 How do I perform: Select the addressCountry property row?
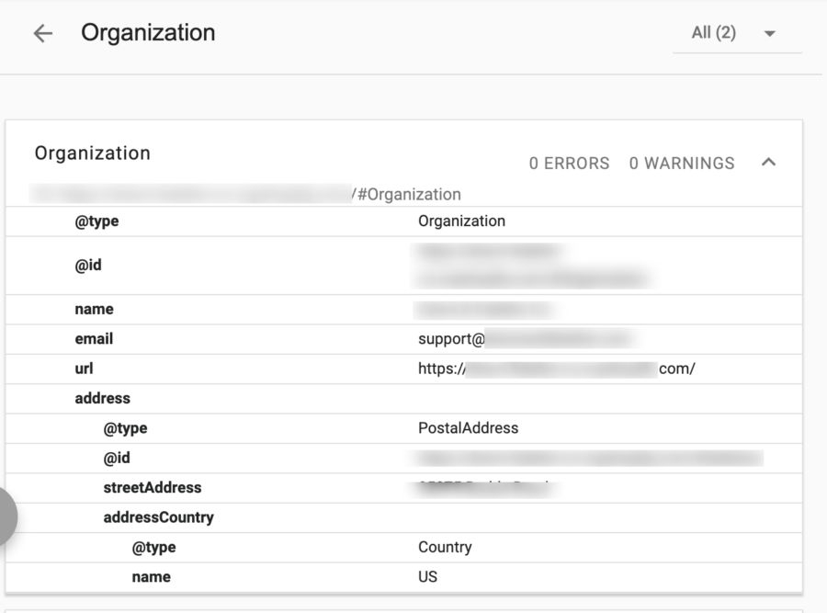tap(158, 517)
